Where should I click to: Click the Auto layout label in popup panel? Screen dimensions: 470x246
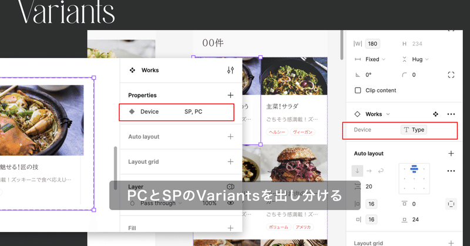(143, 137)
